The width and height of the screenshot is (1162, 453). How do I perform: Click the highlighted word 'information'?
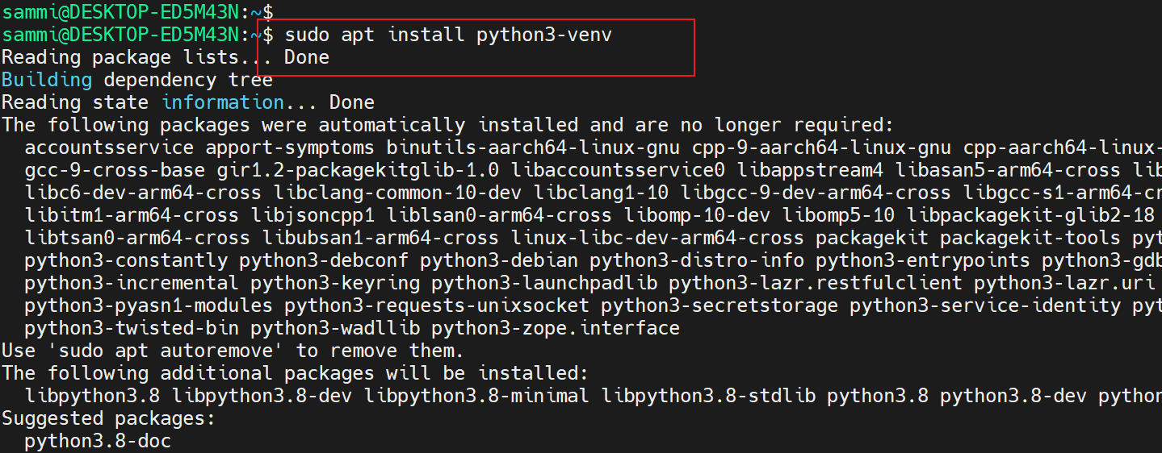pyautogui.click(x=223, y=102)
